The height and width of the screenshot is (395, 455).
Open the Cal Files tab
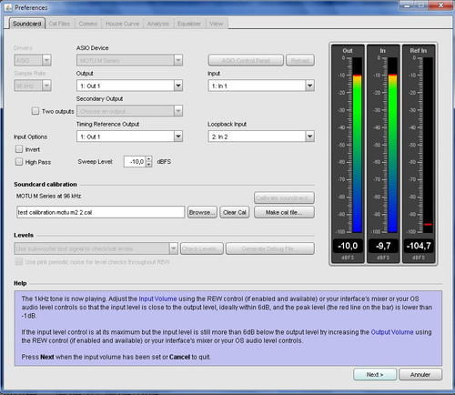pos(59,24)
